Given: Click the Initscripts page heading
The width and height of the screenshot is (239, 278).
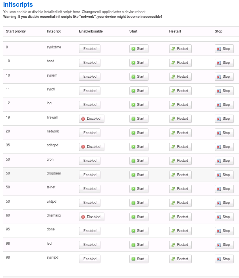Looking at the screenshot, I should pyautogui.click(x=18, y=5).
